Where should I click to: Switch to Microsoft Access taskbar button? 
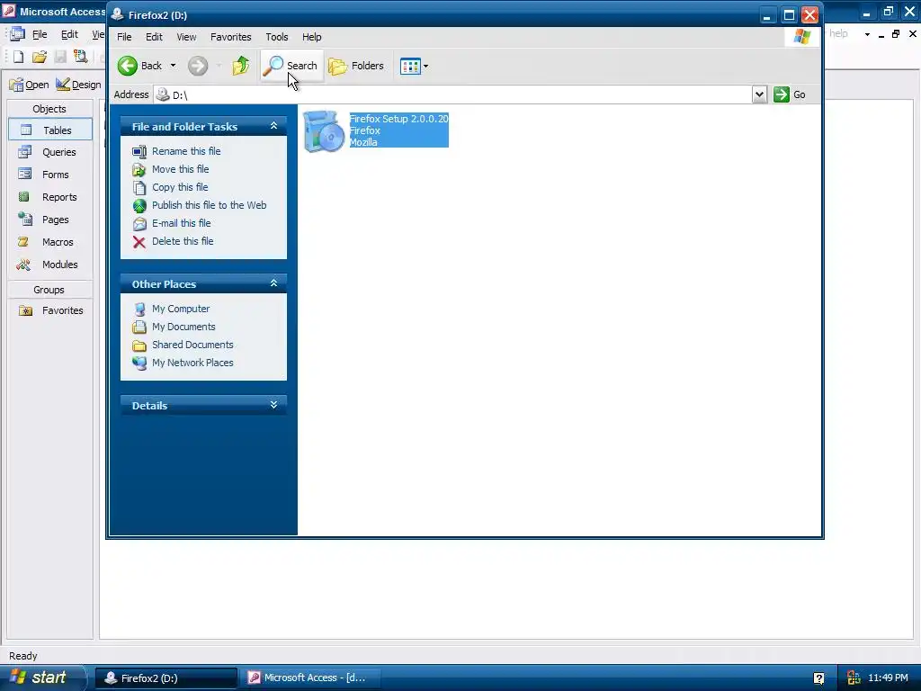click(311, 678)
